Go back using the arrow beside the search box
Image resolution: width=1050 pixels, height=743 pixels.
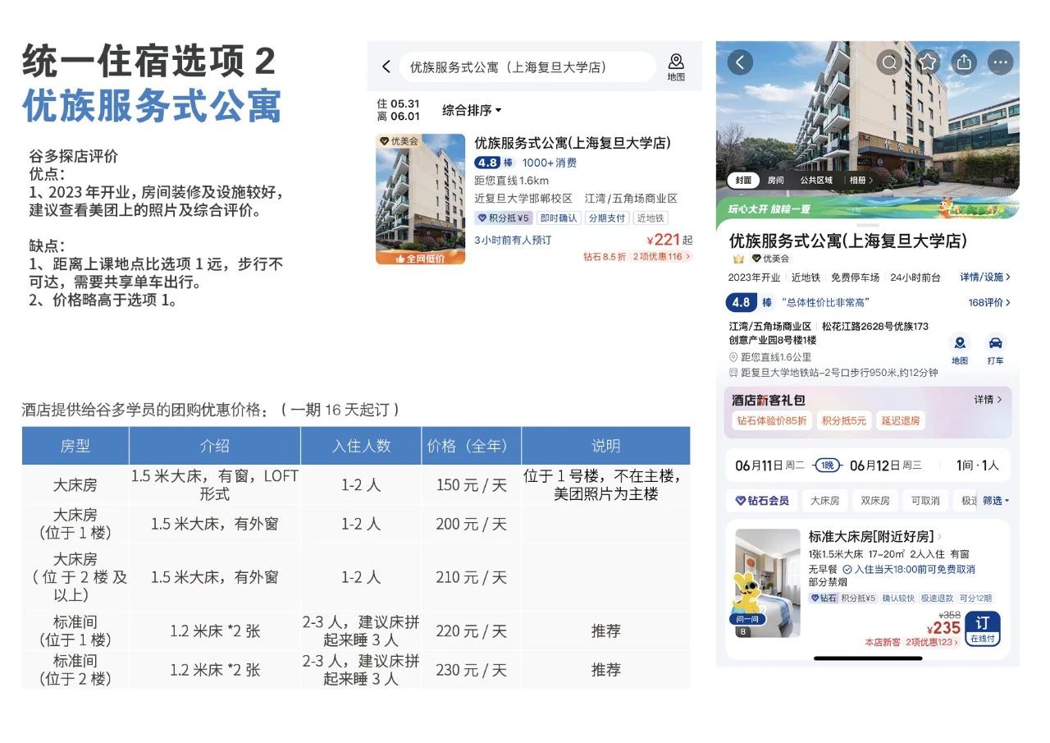point(386,67)
